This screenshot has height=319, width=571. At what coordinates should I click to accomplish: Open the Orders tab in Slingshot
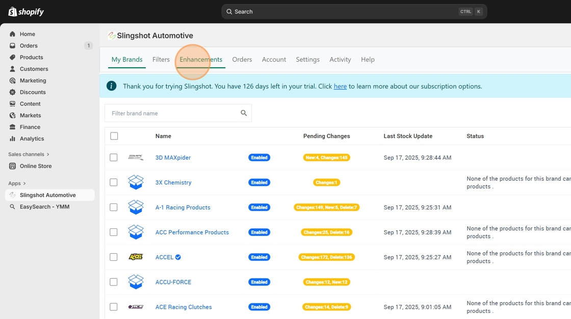[x=242, y=59]
